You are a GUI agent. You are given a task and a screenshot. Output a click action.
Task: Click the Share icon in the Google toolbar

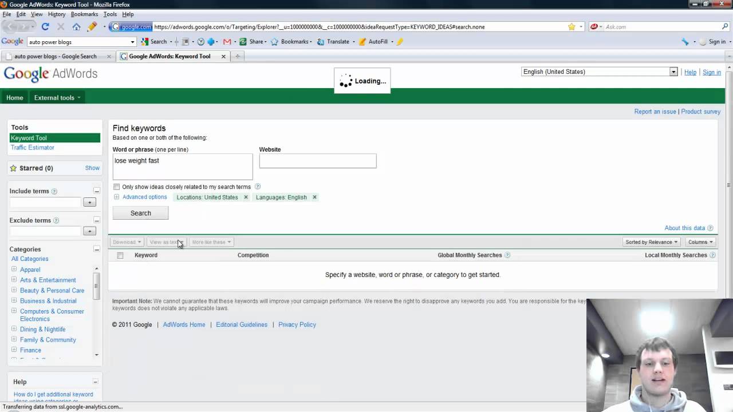point(243,42)
